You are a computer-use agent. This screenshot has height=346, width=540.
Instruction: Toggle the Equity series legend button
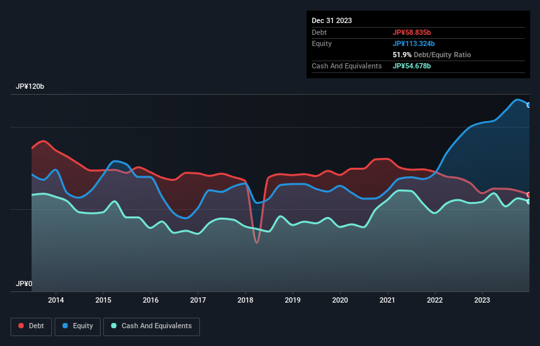78,326
